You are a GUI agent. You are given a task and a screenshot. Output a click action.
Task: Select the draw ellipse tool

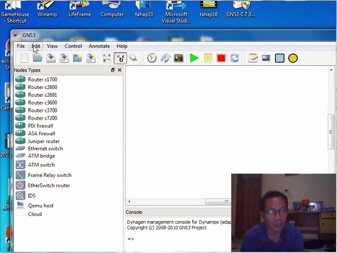(x=293, y=58)
